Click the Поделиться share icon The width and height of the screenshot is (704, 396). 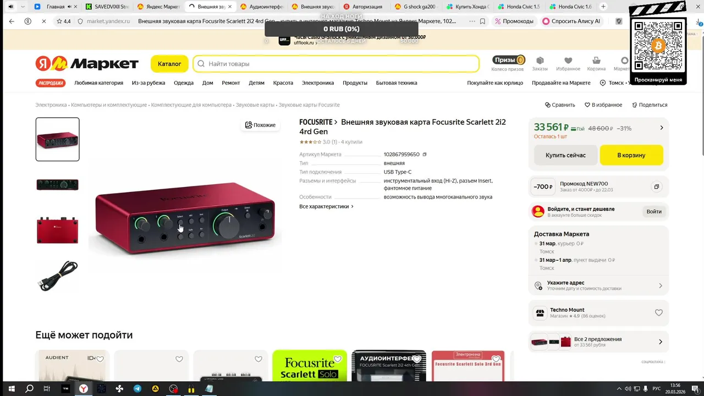point(650,105)
